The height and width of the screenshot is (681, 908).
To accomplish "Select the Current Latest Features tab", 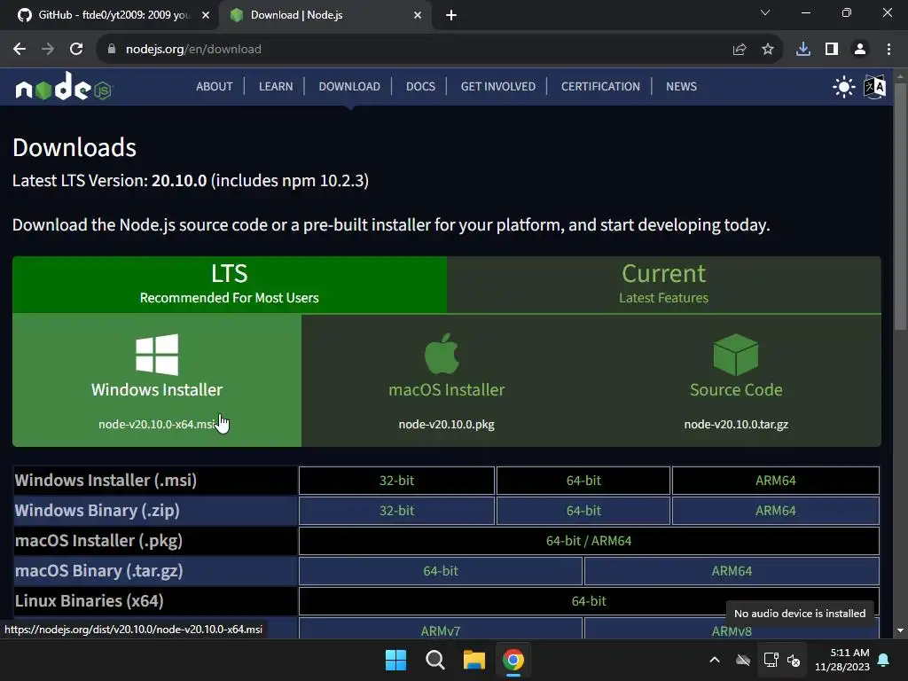I will click(x=663, y=285).
